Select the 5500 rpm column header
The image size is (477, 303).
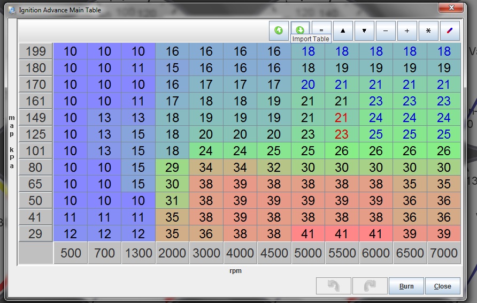342,253
